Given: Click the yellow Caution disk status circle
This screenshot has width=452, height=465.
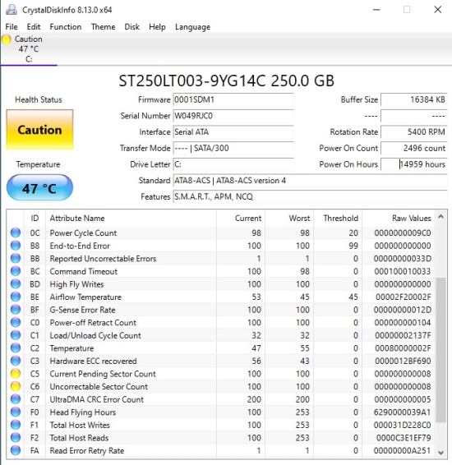Looking at the screenshot, I should pyautogui.click(x=7, y=39).
